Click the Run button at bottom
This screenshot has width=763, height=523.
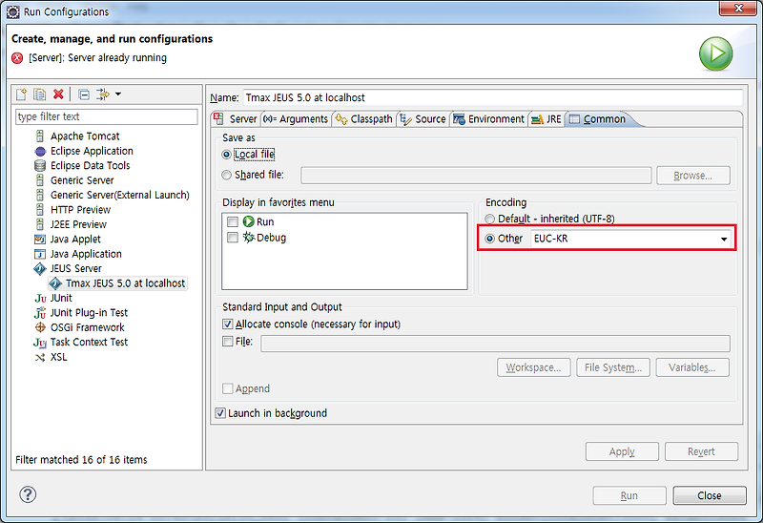(x=629, y=495)
